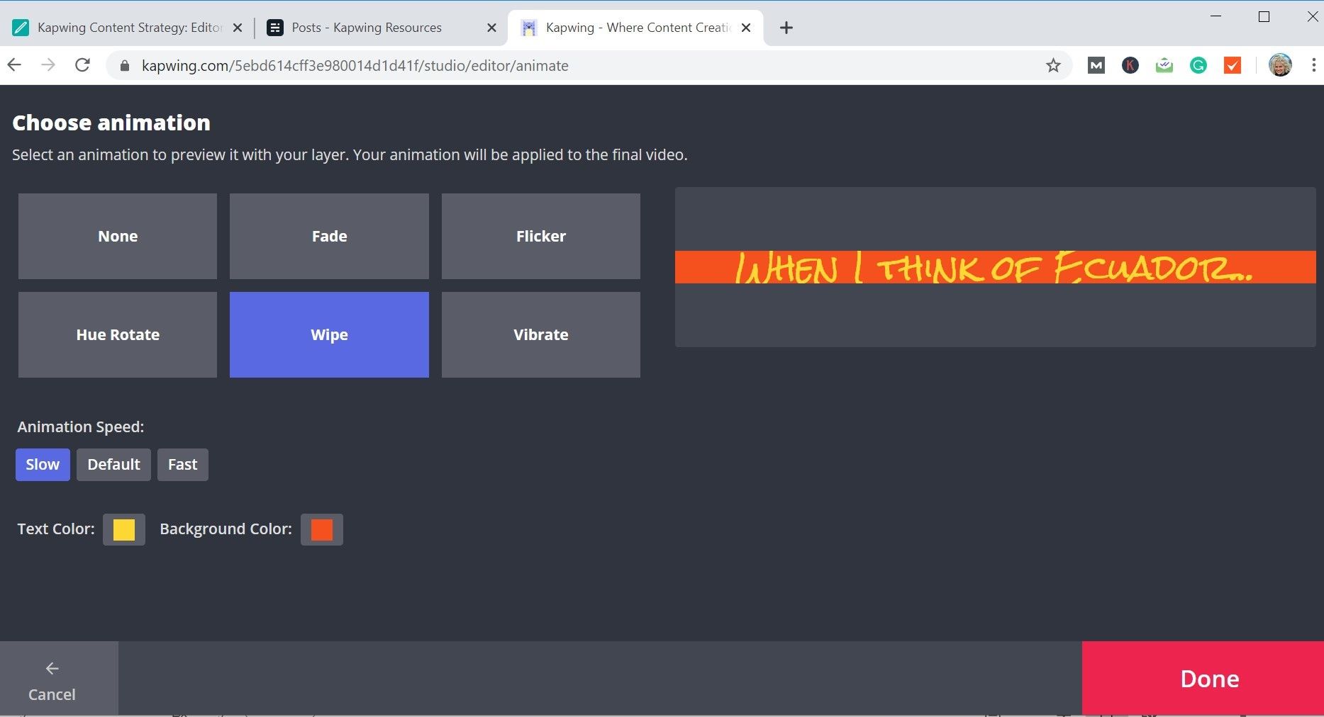Open the Gmail extension icon
Image resolution: width=1324 pixels, height=717 pixels.
(x=1096, y=66)
